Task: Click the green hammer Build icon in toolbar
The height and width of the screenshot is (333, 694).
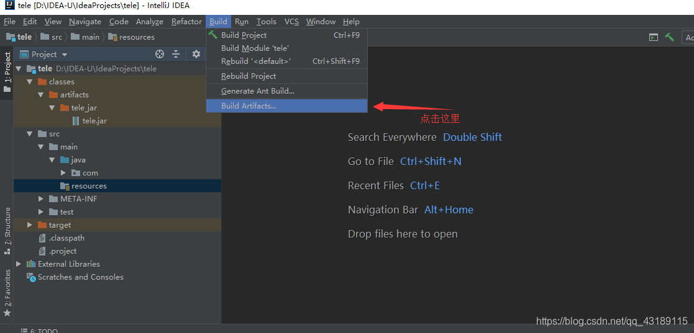Action: click(x=669, y=38)
